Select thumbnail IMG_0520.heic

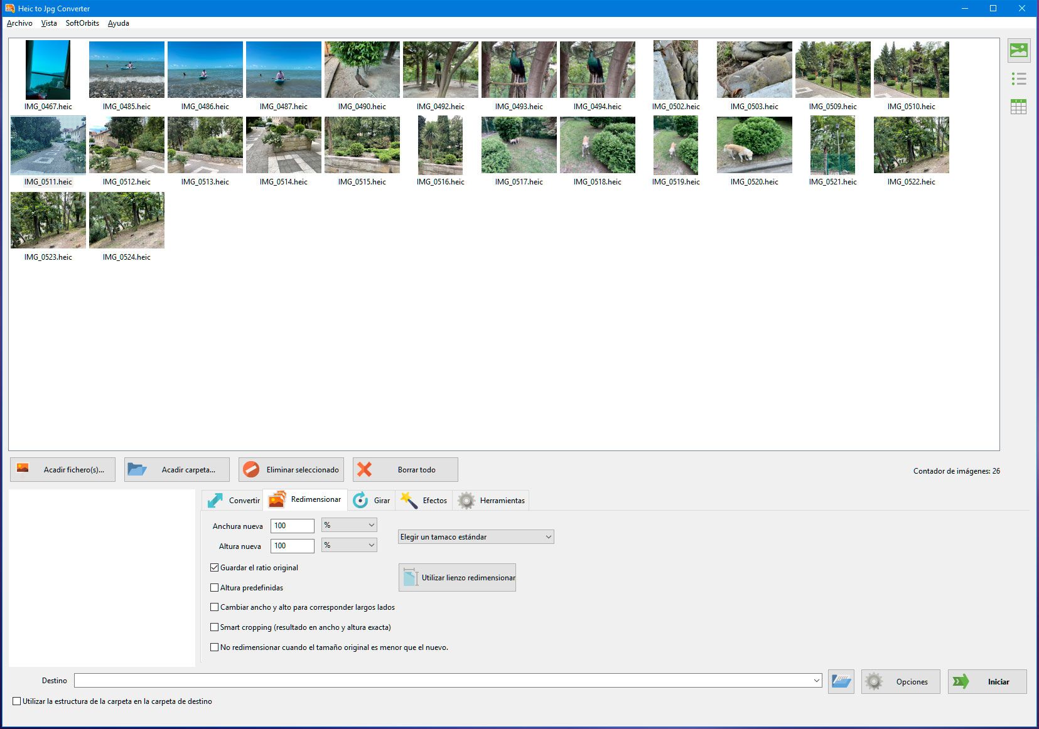(x=755, y=145)
